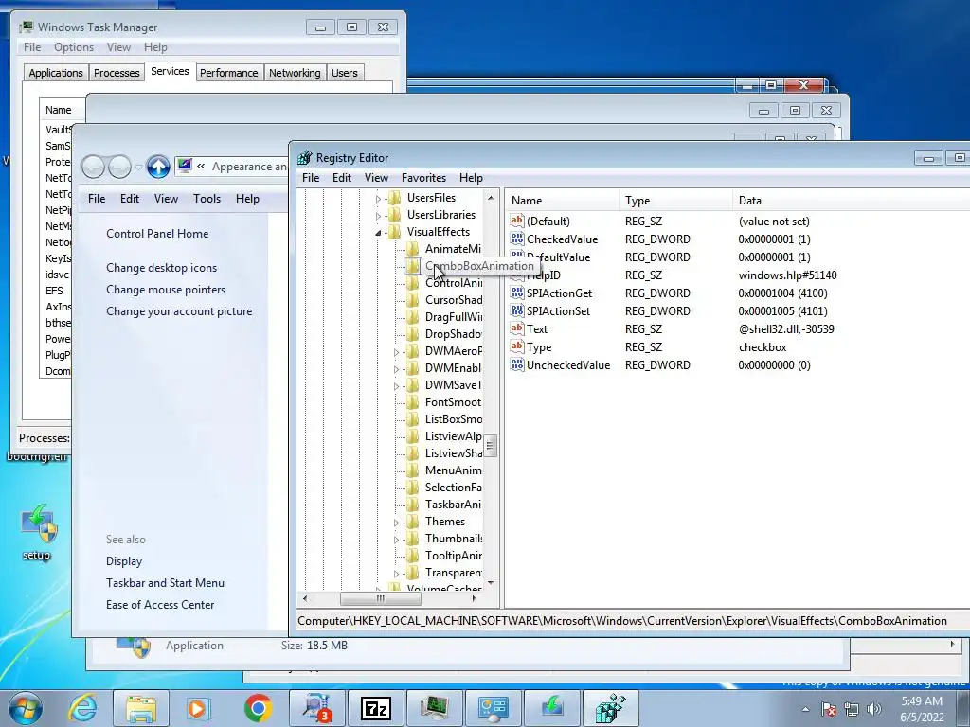The width and height of the screenshot is (970, 727).
Task: Open Google Chrome from the taskbar
Action: pyautogui.click(x=258, y=708)
